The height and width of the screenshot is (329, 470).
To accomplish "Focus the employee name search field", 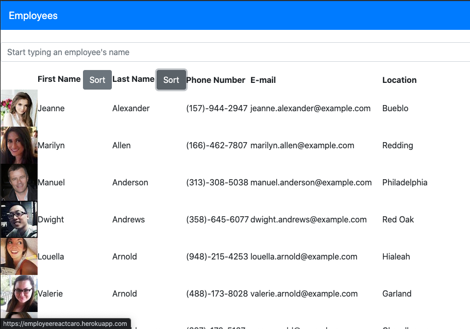I will pyautogui.click(x=236, y=52).
